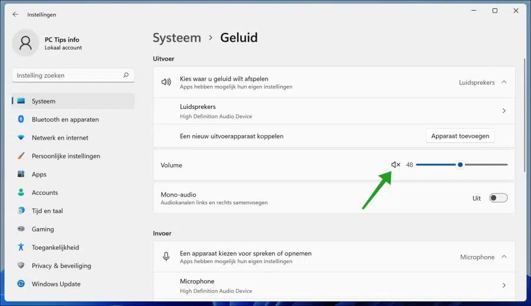Minimize the Instellingen window
Screen dimensions: 531x306
point(474,11)
